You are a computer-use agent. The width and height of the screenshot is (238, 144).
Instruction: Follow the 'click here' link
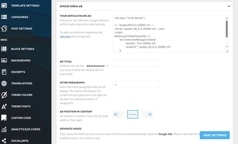pos(65,37)
